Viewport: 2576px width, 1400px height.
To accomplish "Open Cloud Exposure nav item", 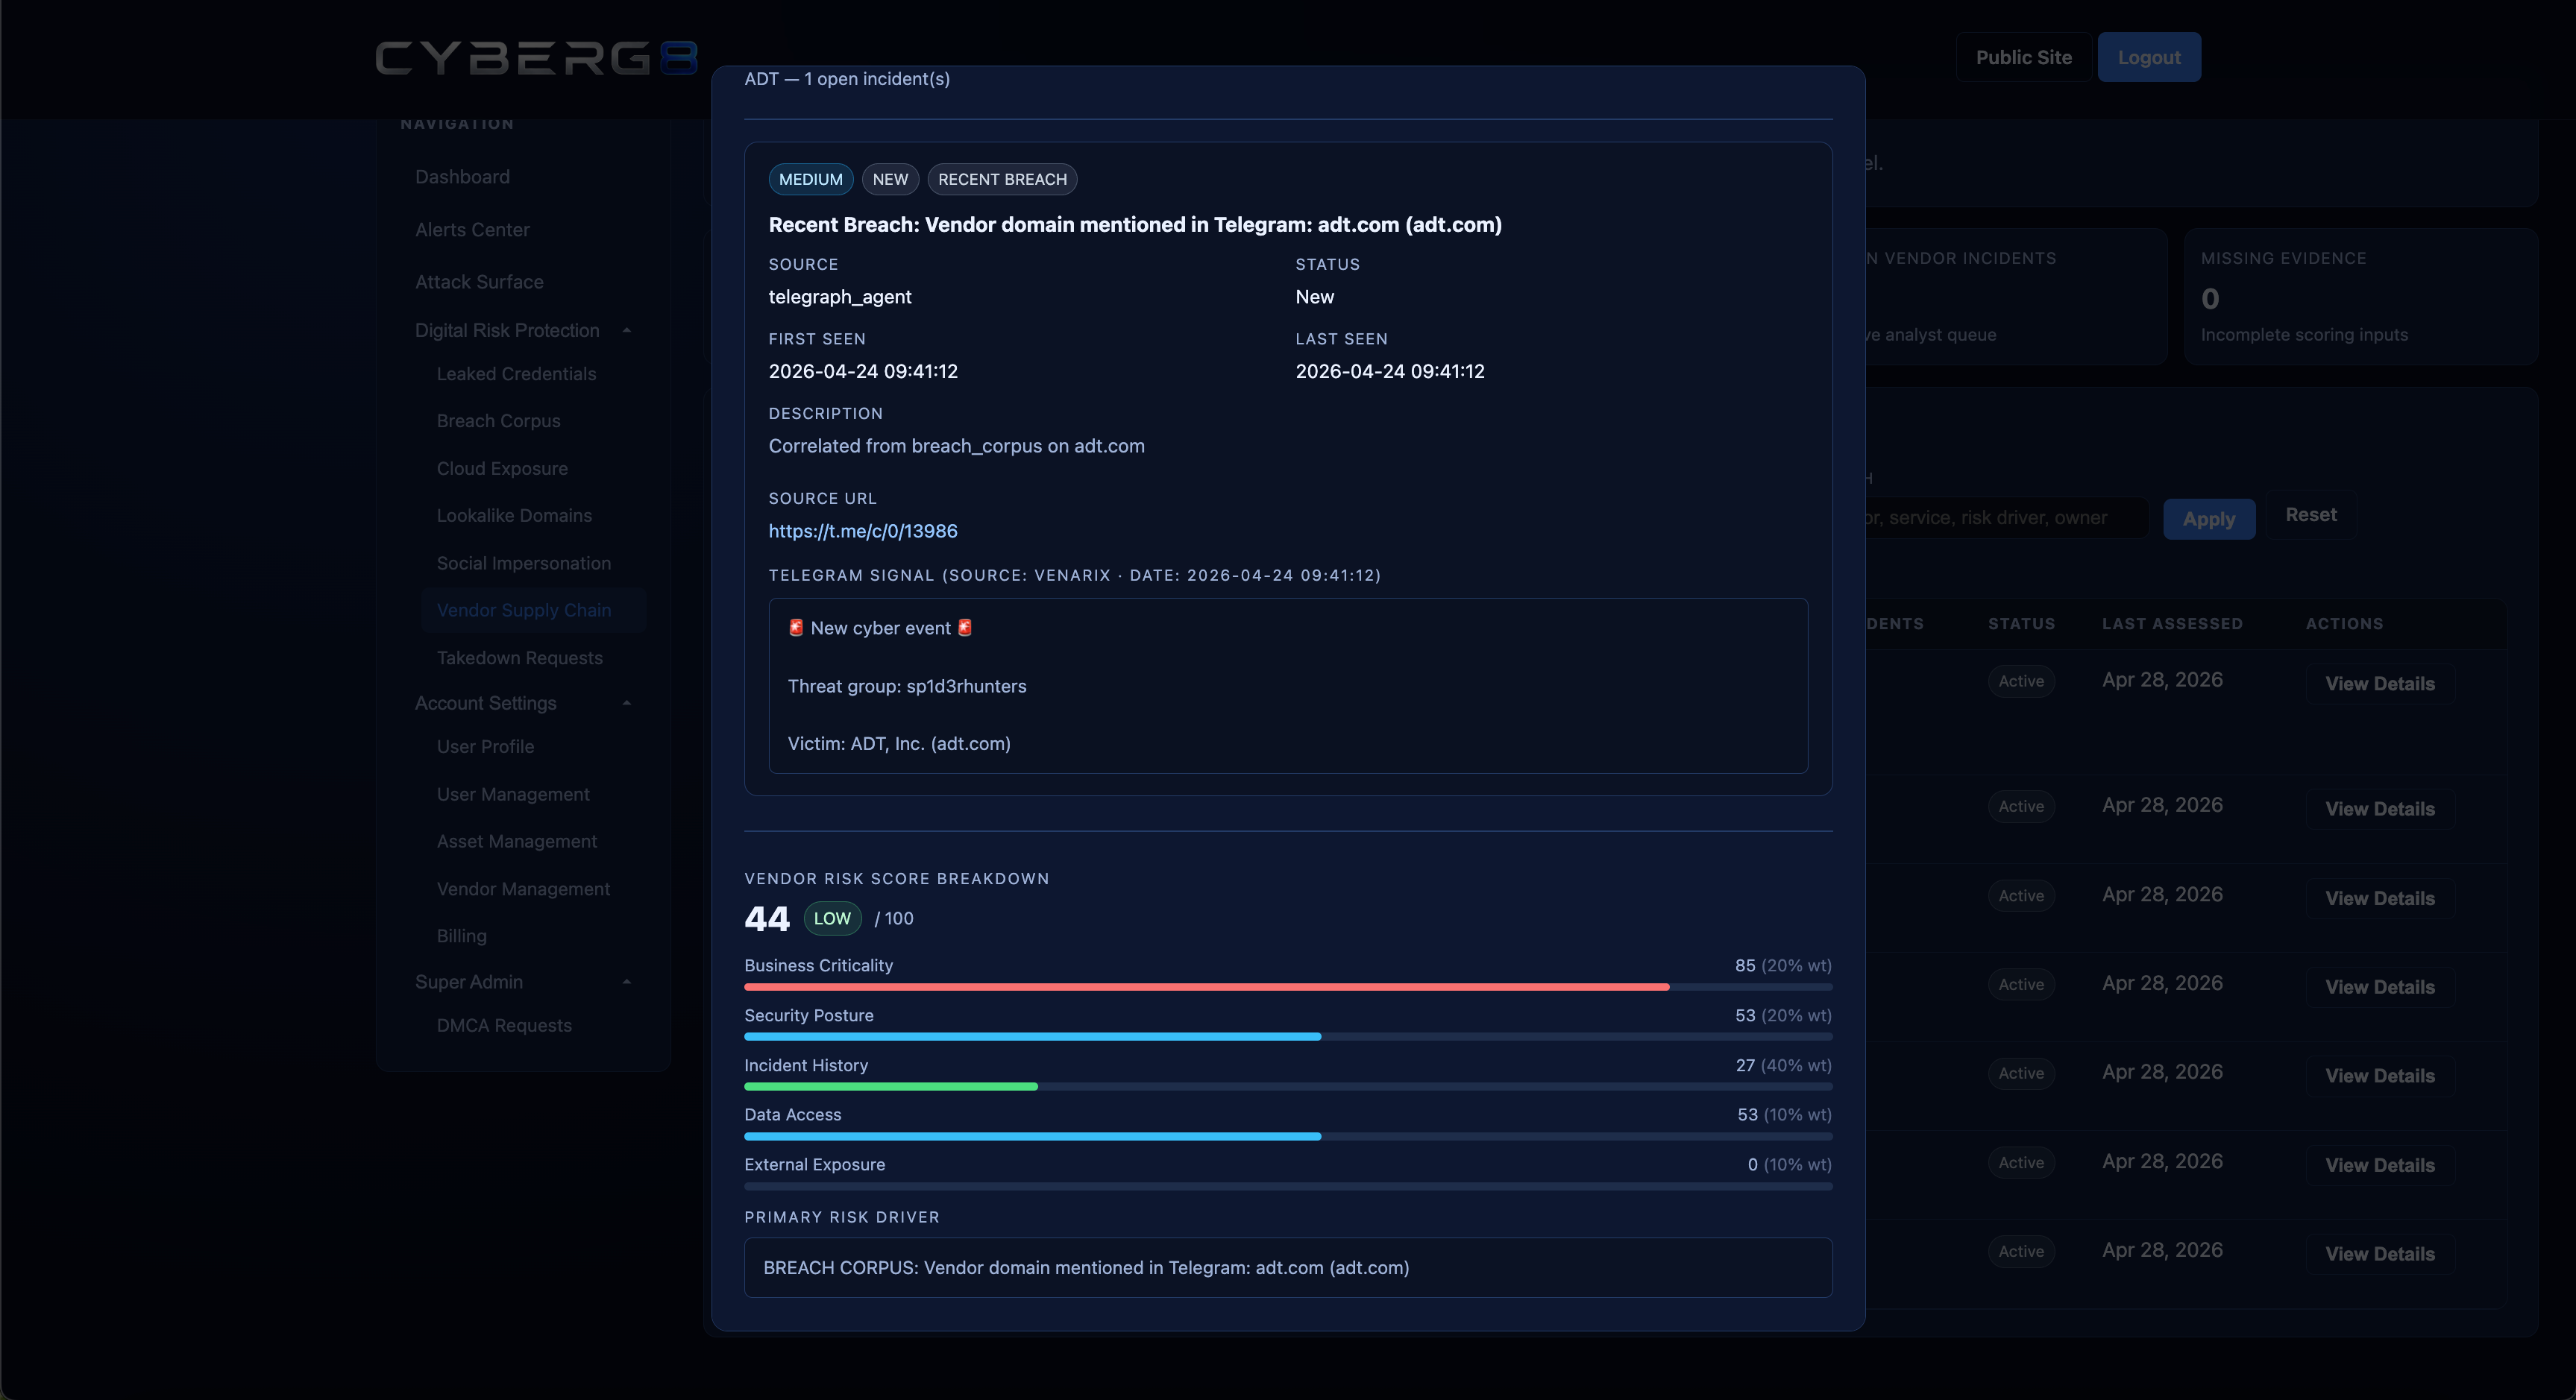I will point(502,469).
